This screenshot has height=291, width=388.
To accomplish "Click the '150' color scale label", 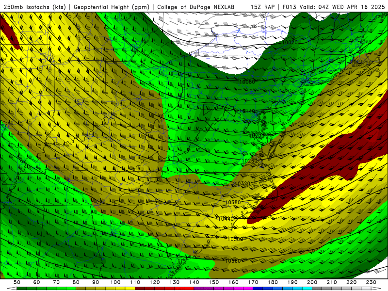I will [213, 282].
